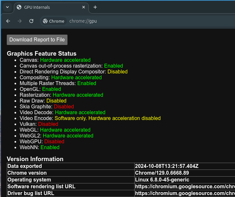Open a new tab with the plus button
This screenshot has height=197, width=235.
95,7
